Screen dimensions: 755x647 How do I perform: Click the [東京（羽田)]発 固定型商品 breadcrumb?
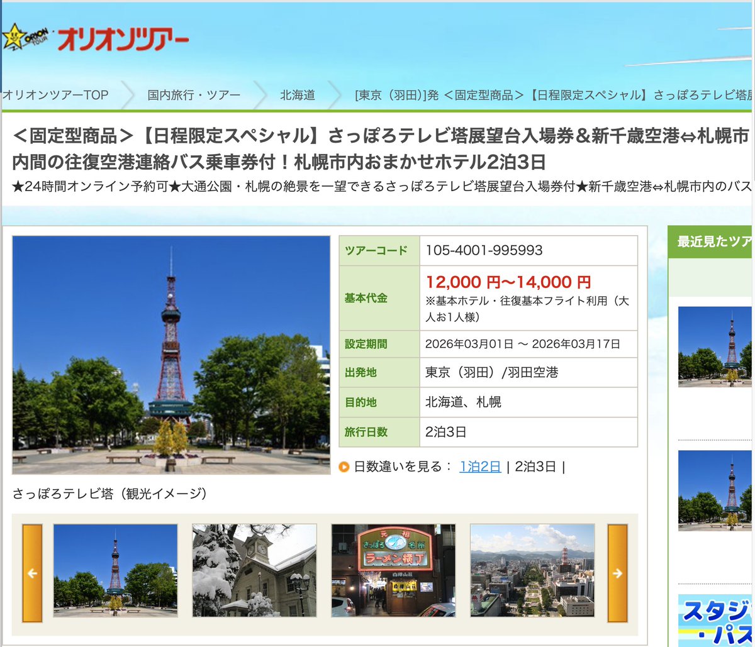[x=554, y=95]
